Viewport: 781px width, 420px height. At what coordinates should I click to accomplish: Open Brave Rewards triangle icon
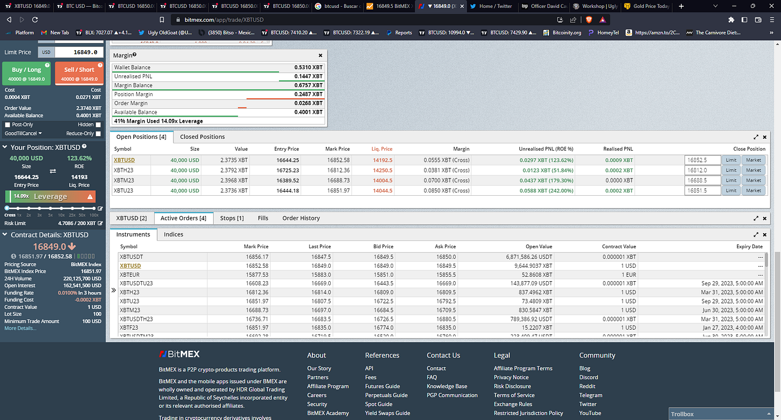point(602,20)
